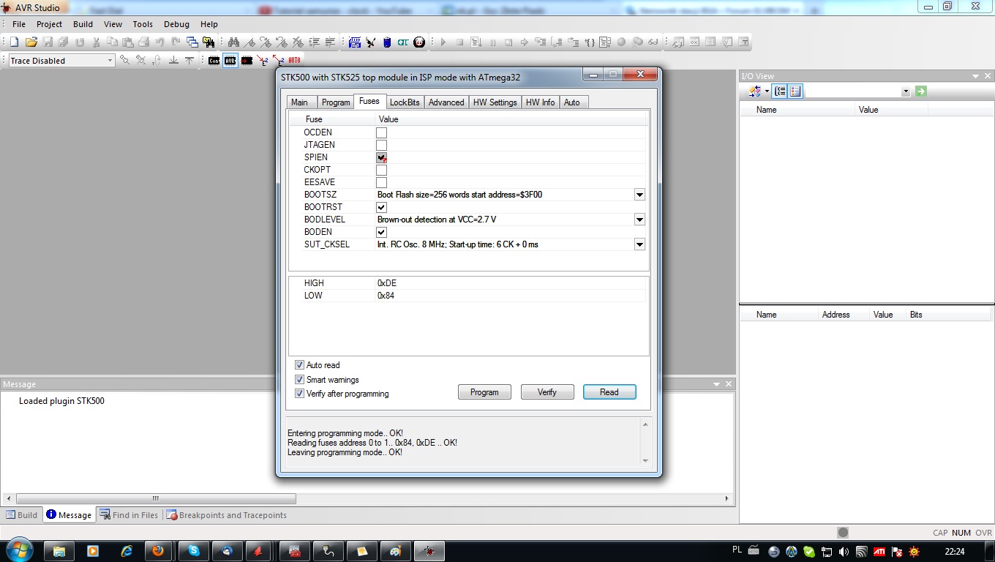
Task: Click the binoculars Find icon
Action: 233,42
